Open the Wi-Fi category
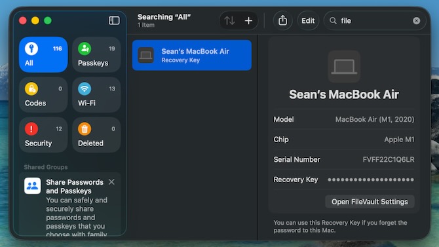Viewport: 439px width, 247px height. click(96, 94)
